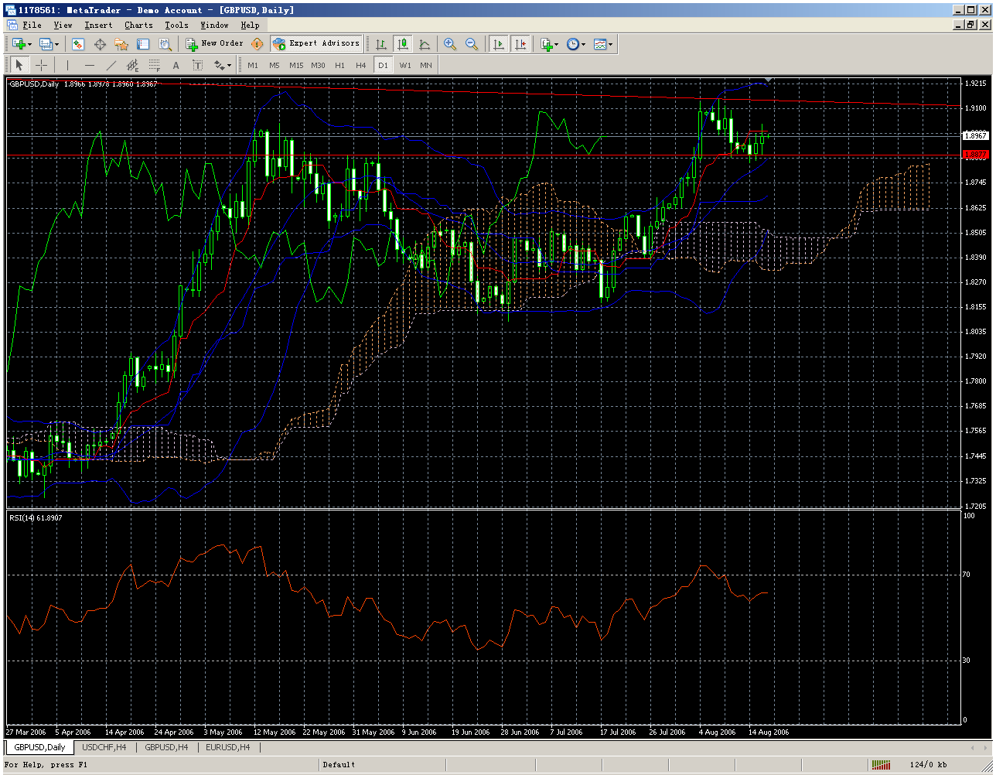Zoom out of the chart

click(x=472, y=44)
